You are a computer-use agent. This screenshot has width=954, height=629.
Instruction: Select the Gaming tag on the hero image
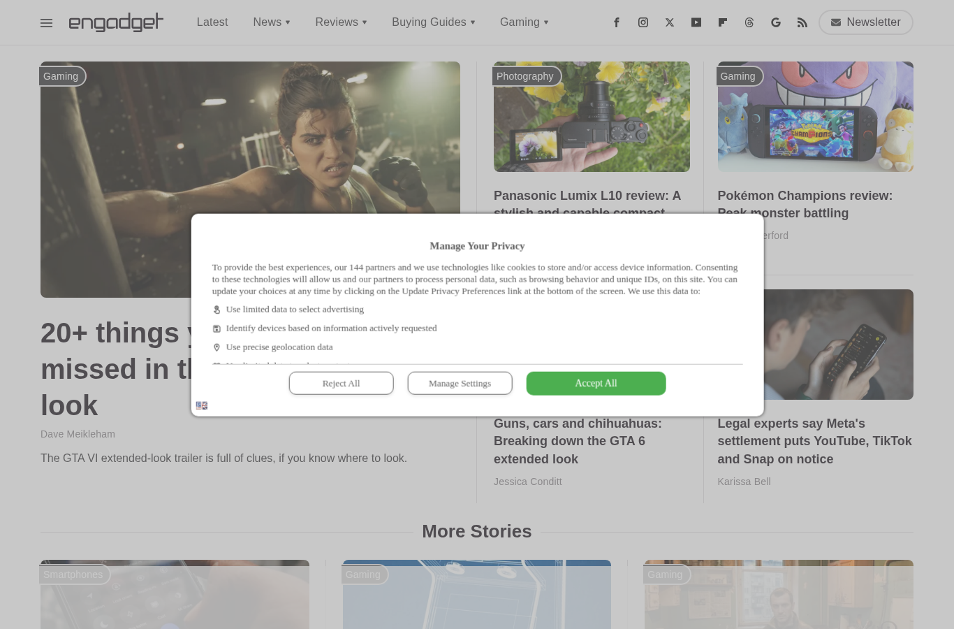point(61,76)
